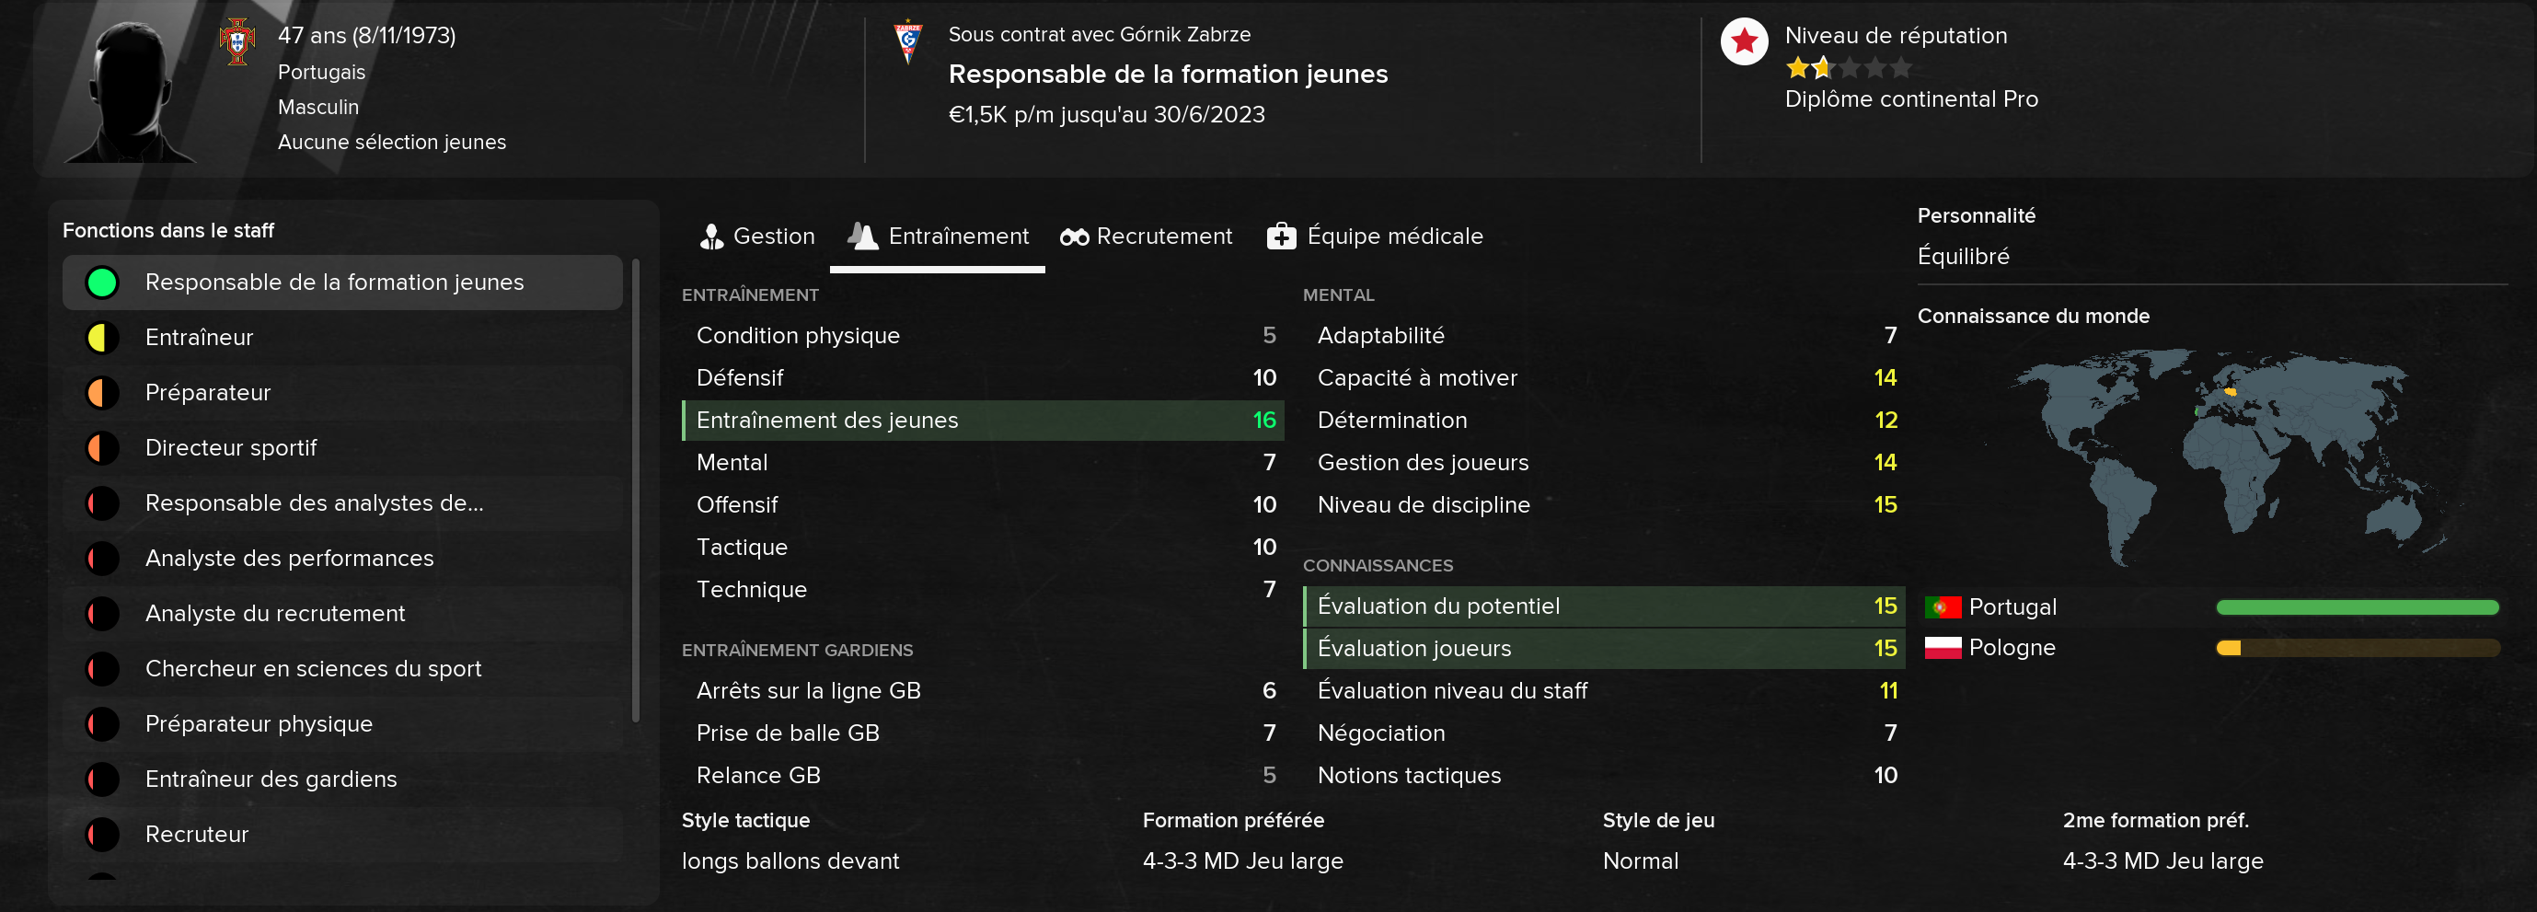Click the Portugal national crest icon
Image resolution: width=2537 pixels, height=912 pixels.
coord(237,41)
